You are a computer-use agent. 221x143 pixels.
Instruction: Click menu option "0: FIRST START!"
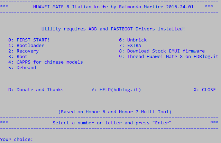pos(29,40)
